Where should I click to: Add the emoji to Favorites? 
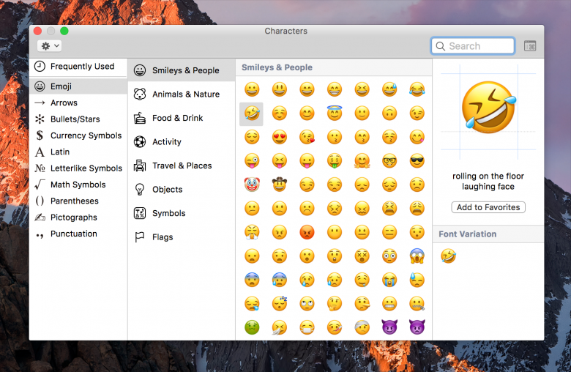(x=488, y=207)
